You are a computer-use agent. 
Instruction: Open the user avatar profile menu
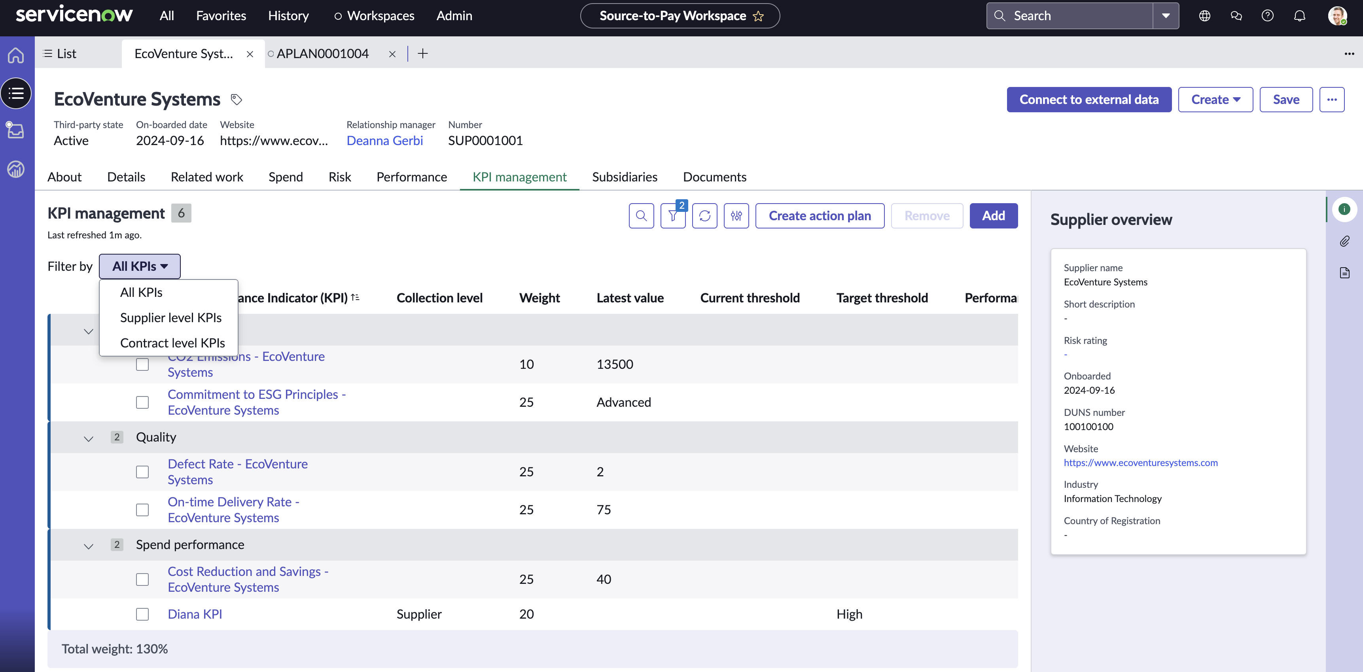pyautogui.click(x=1338, y=16)
